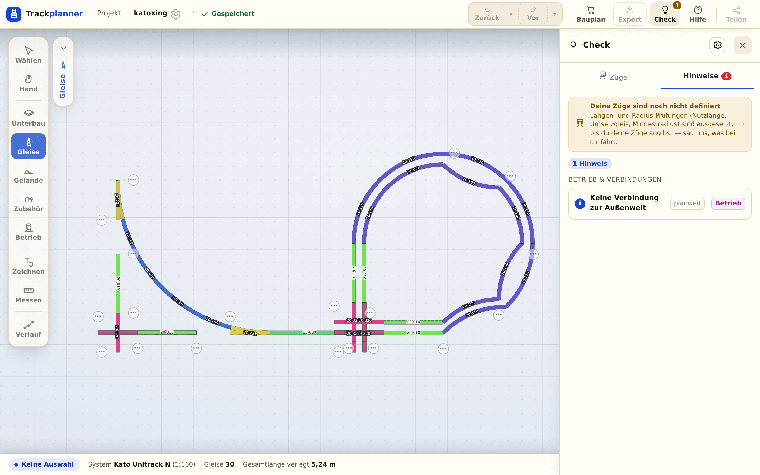Click the yellow 20-220 track piece
This screenshot has width=760, height=475.
click(x=118, y=200)
